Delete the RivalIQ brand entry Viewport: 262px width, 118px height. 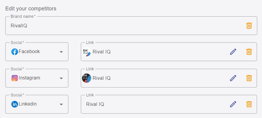(x=249, y=25)
